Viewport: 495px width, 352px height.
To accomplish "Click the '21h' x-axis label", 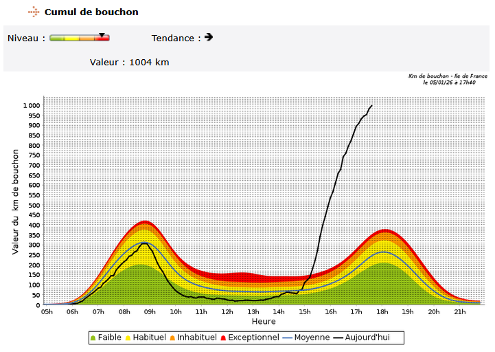I will (x=460, y=312).
